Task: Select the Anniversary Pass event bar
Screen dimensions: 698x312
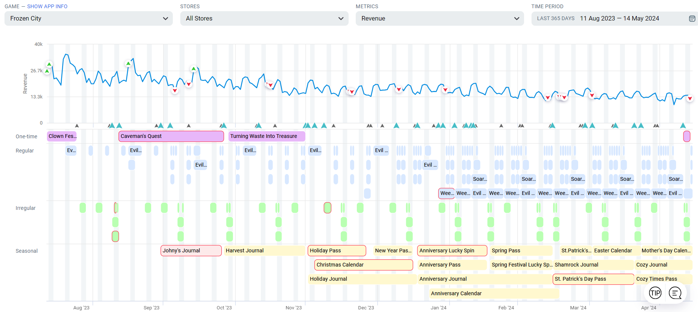Action: tap(452, 265)
